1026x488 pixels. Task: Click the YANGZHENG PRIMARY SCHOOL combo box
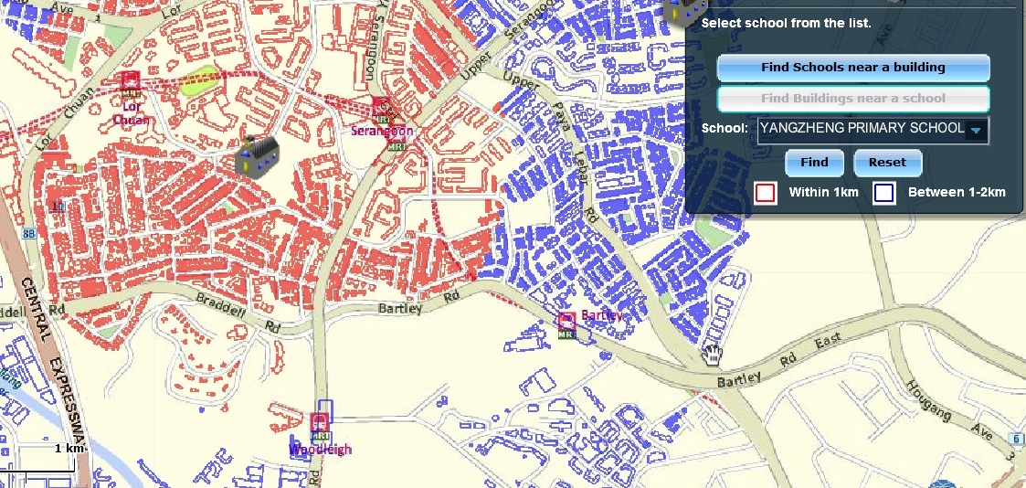[861, 129]
